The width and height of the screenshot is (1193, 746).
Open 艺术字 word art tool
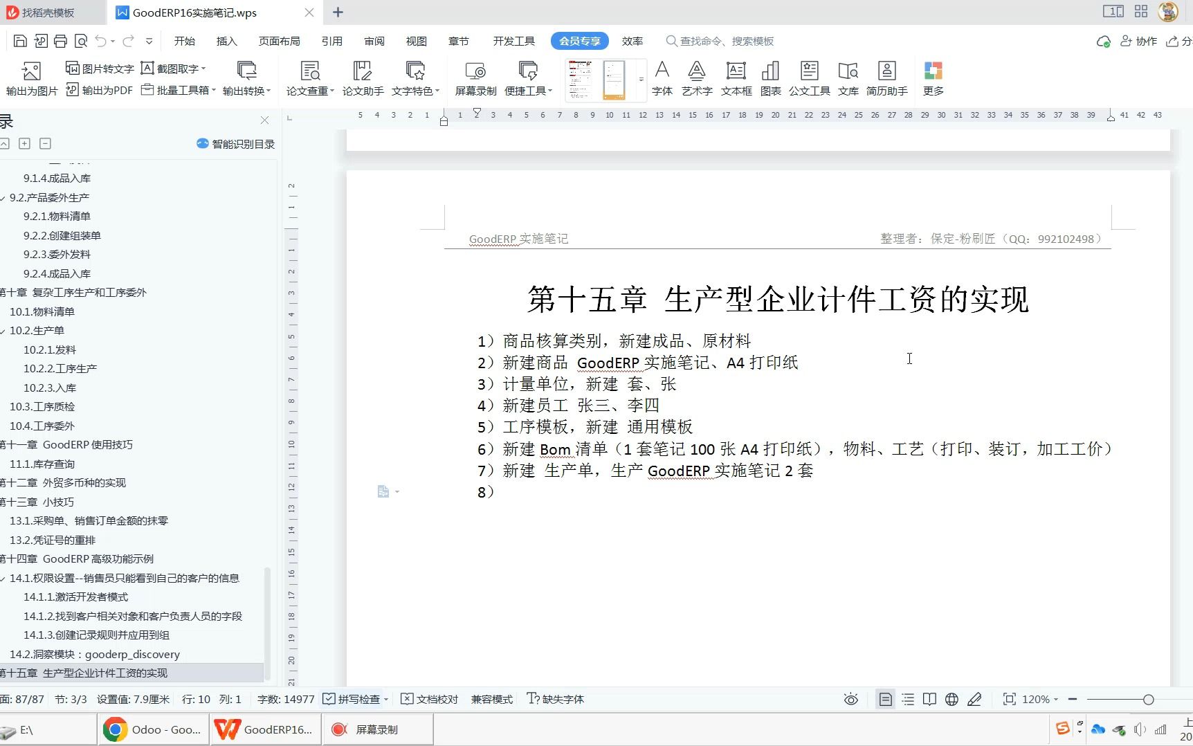coord(697,79)
